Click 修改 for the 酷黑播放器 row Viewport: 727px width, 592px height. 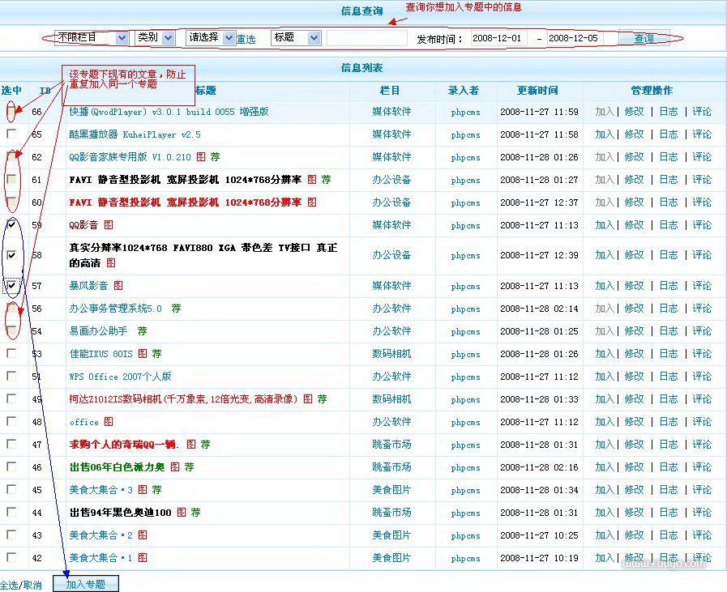pos(634,134)
